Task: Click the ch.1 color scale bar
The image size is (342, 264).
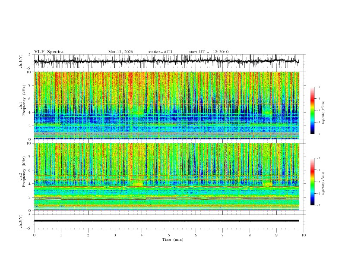Action: (x=312, y=110)
